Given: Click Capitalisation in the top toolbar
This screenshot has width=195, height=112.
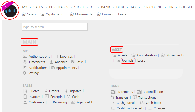Looking at the screenshot, I should pos(55,14).
